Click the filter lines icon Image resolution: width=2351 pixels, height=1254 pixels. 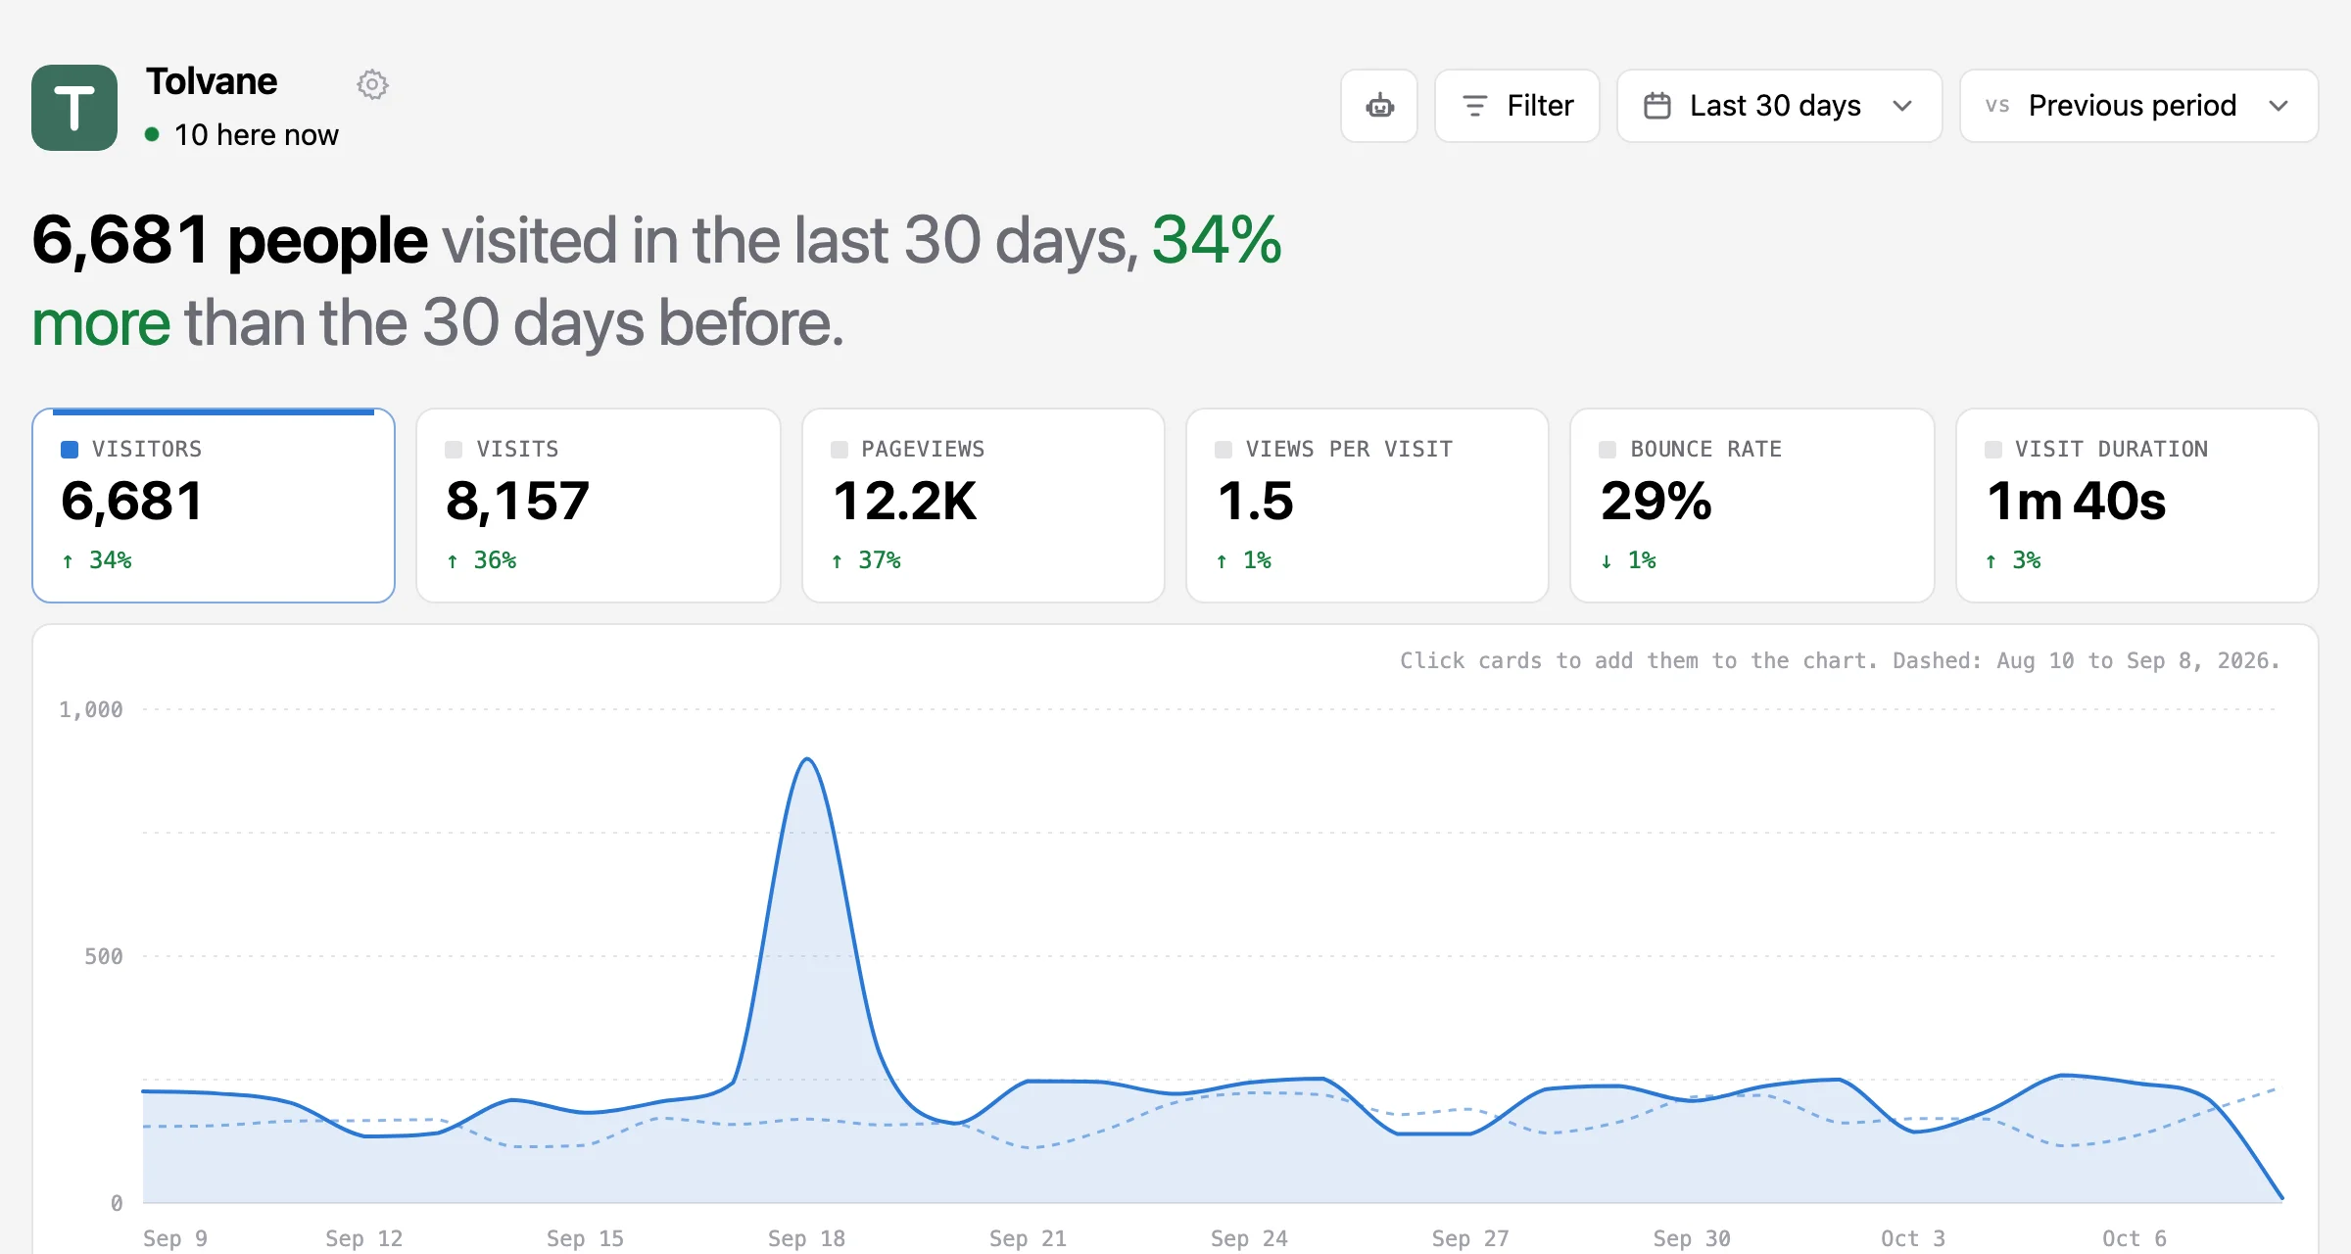click(1474, 106)
